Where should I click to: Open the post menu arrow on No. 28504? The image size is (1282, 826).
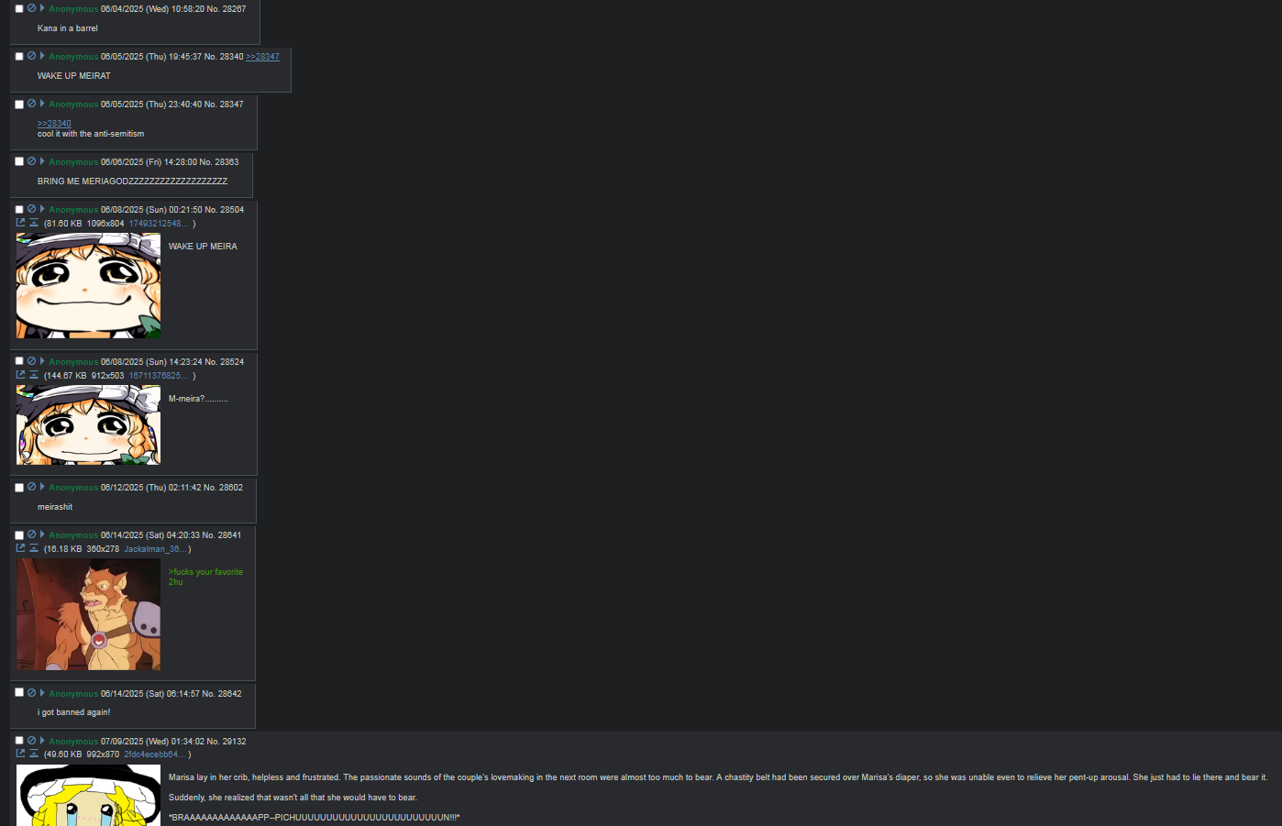[42, 209]
